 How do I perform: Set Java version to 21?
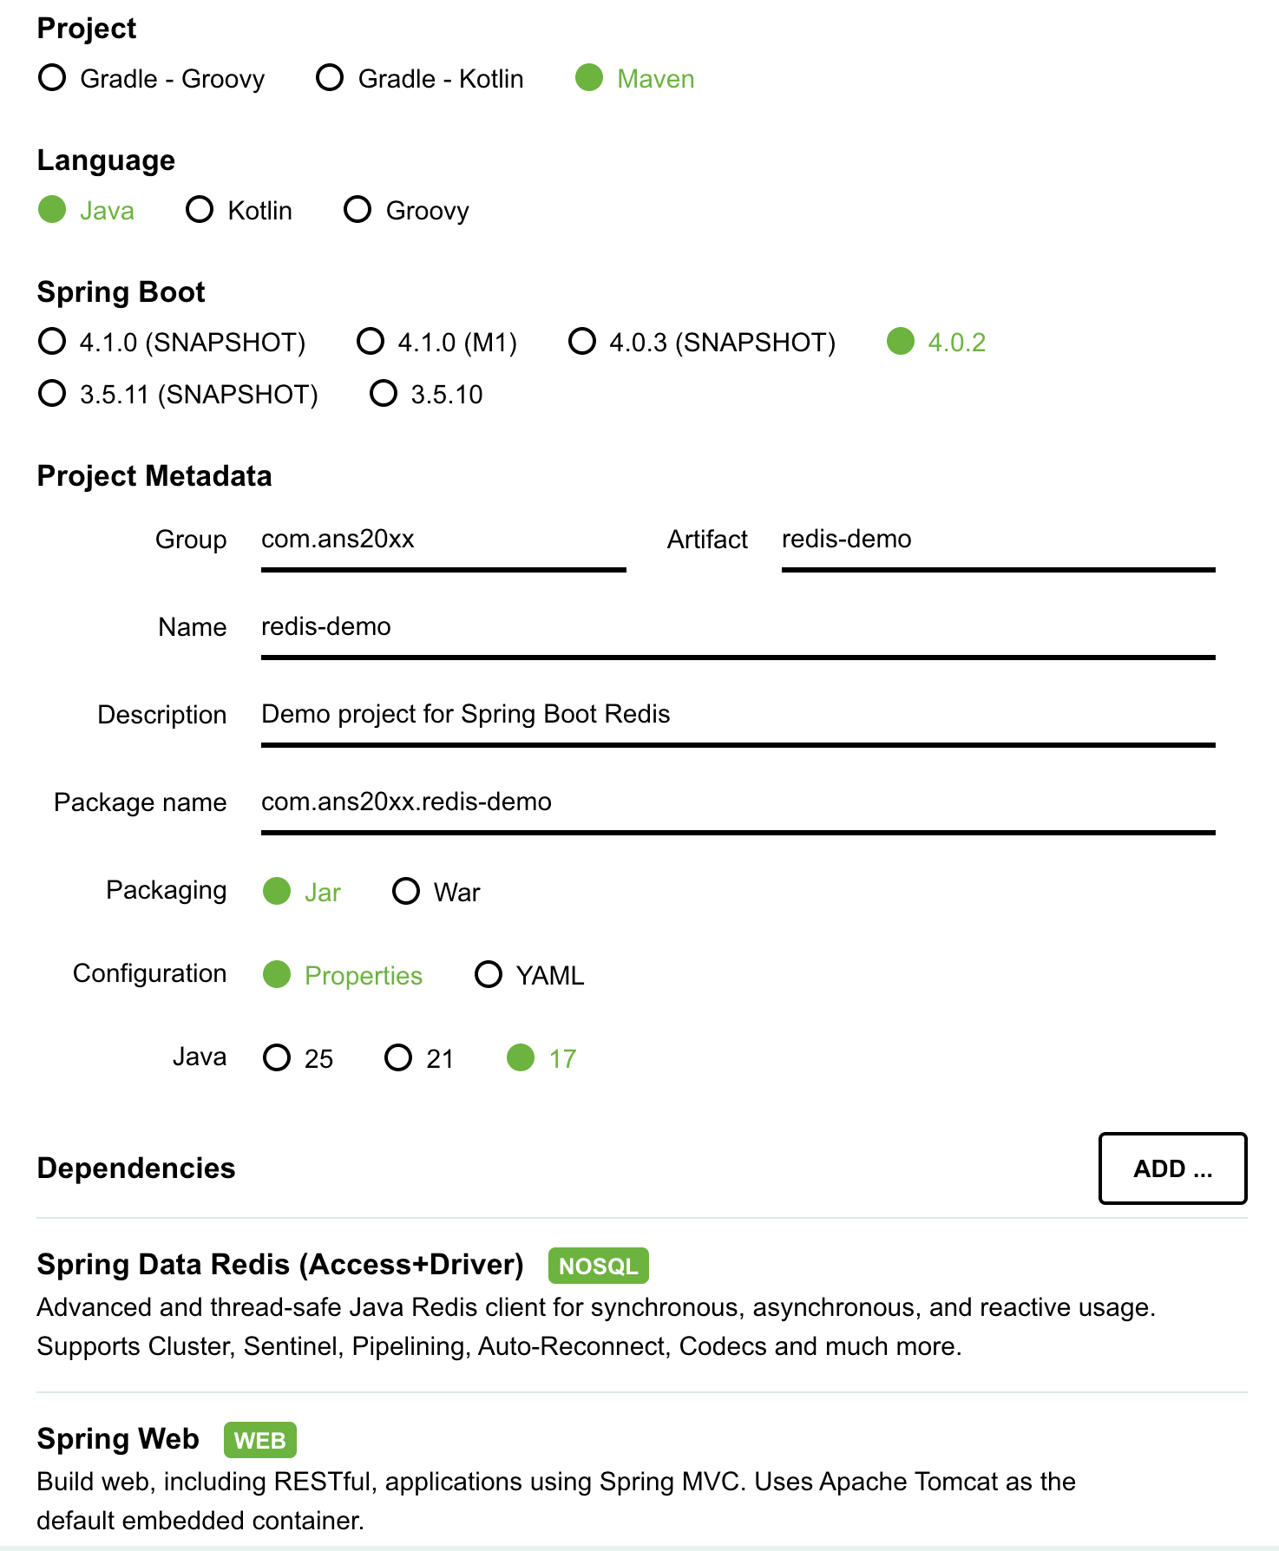point(419,1058)
